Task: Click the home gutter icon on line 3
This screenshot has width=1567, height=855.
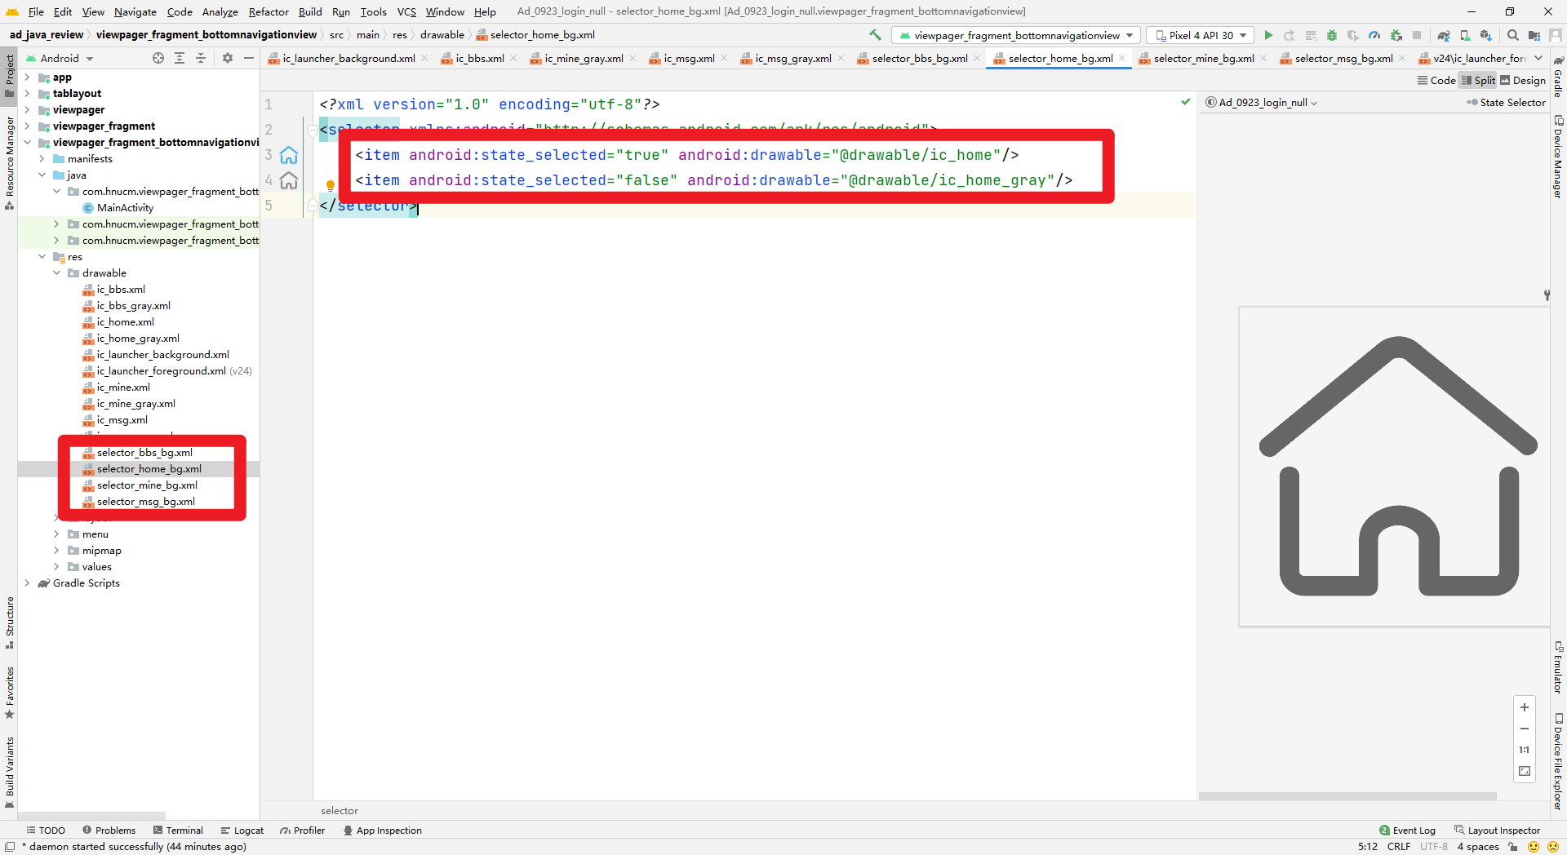Action: 289,155
